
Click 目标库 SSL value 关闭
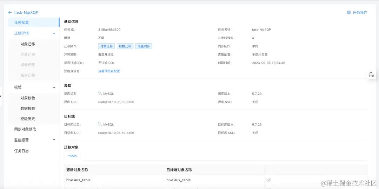click(255, 133)
